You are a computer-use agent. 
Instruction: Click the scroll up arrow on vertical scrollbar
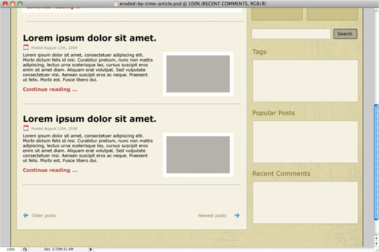click(376, 238)
